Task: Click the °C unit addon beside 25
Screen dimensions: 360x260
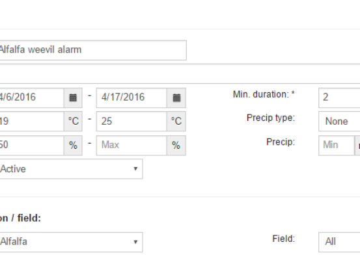Action: tap(176, 122)
